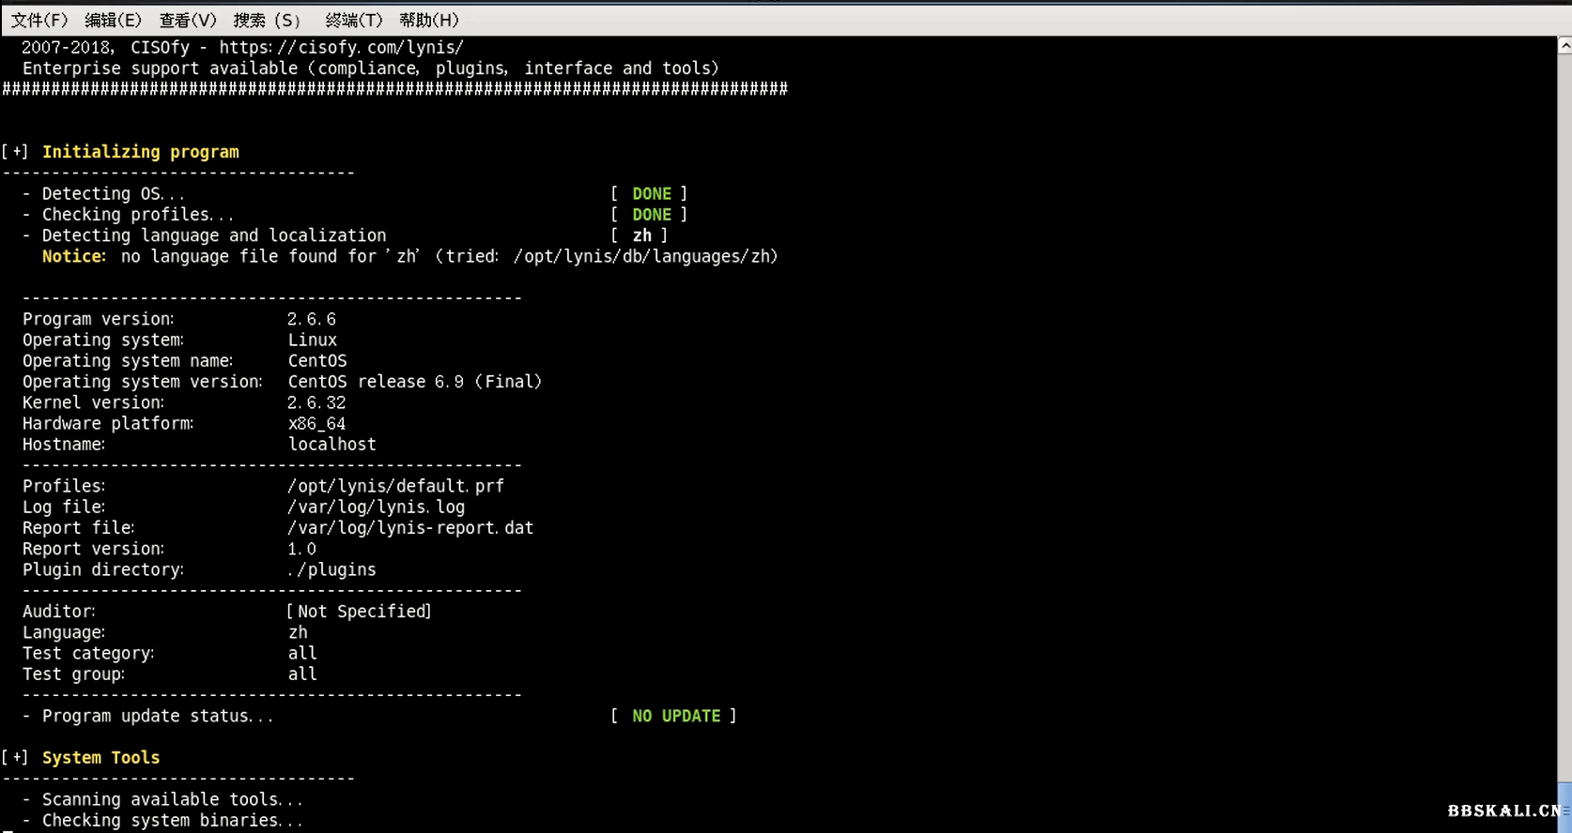The height and width of the screenshot is (833, 1572).
Task: Click the /var/log/lynis.log path text
Action: tap(376, 507)
